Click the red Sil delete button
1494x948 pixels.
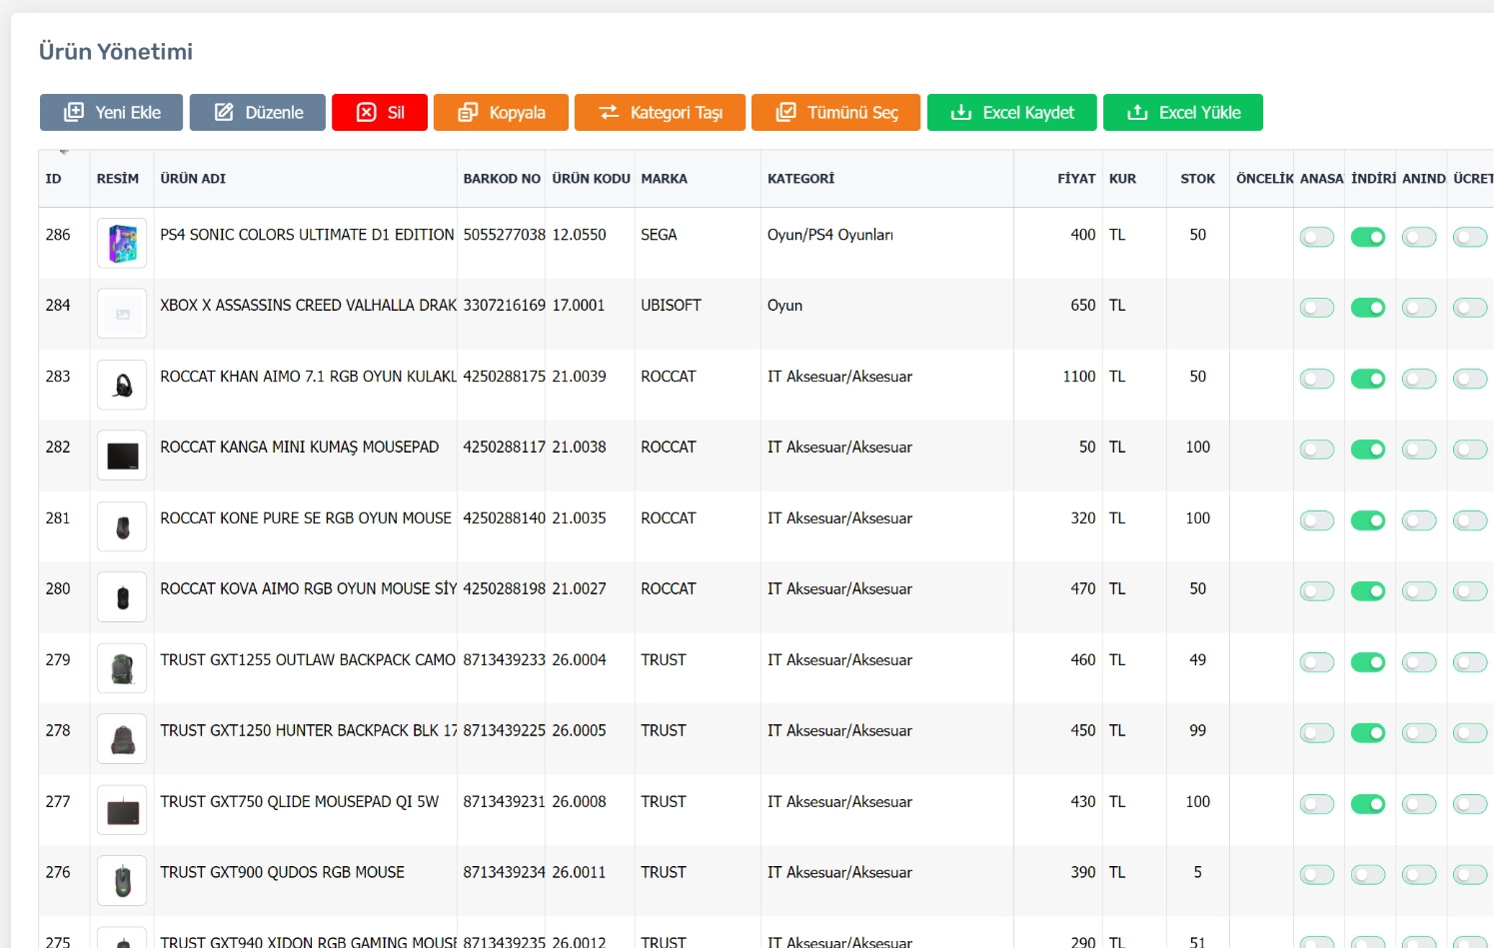pos(380,113)
